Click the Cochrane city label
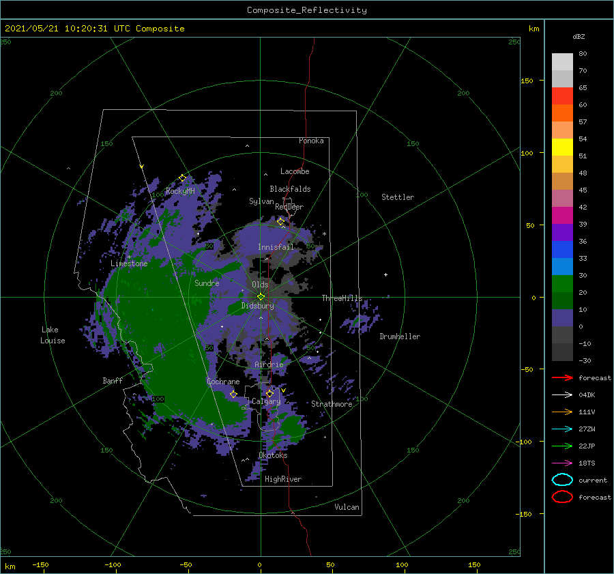The image size is (614, 574). [x=223, y=382]
